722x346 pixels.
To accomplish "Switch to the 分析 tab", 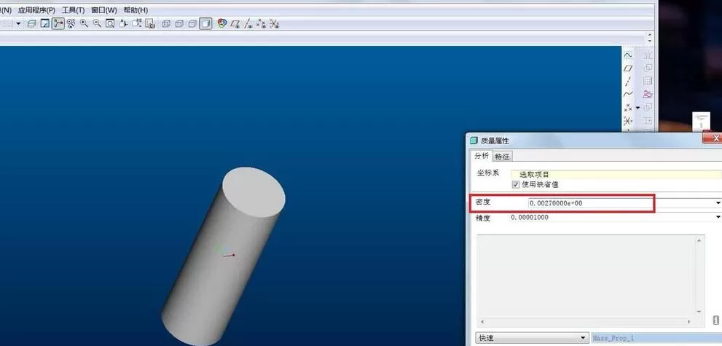I will (x=482, y=156).
